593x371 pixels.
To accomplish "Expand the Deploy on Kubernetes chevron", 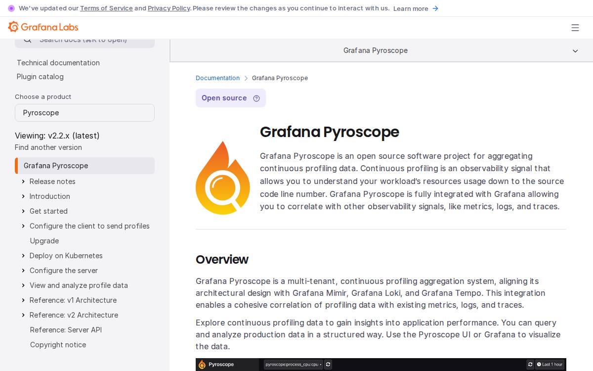I will pyautogui.click(x=23, y=256).
